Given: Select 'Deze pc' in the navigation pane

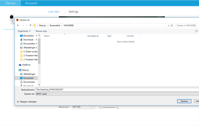Looking at the screenshot, I should coord(24,70).
